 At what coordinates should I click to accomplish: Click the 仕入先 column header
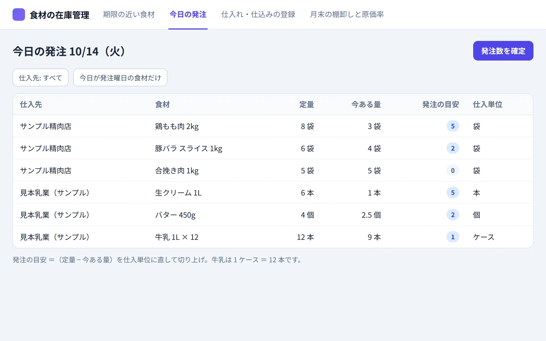[31, 105]
